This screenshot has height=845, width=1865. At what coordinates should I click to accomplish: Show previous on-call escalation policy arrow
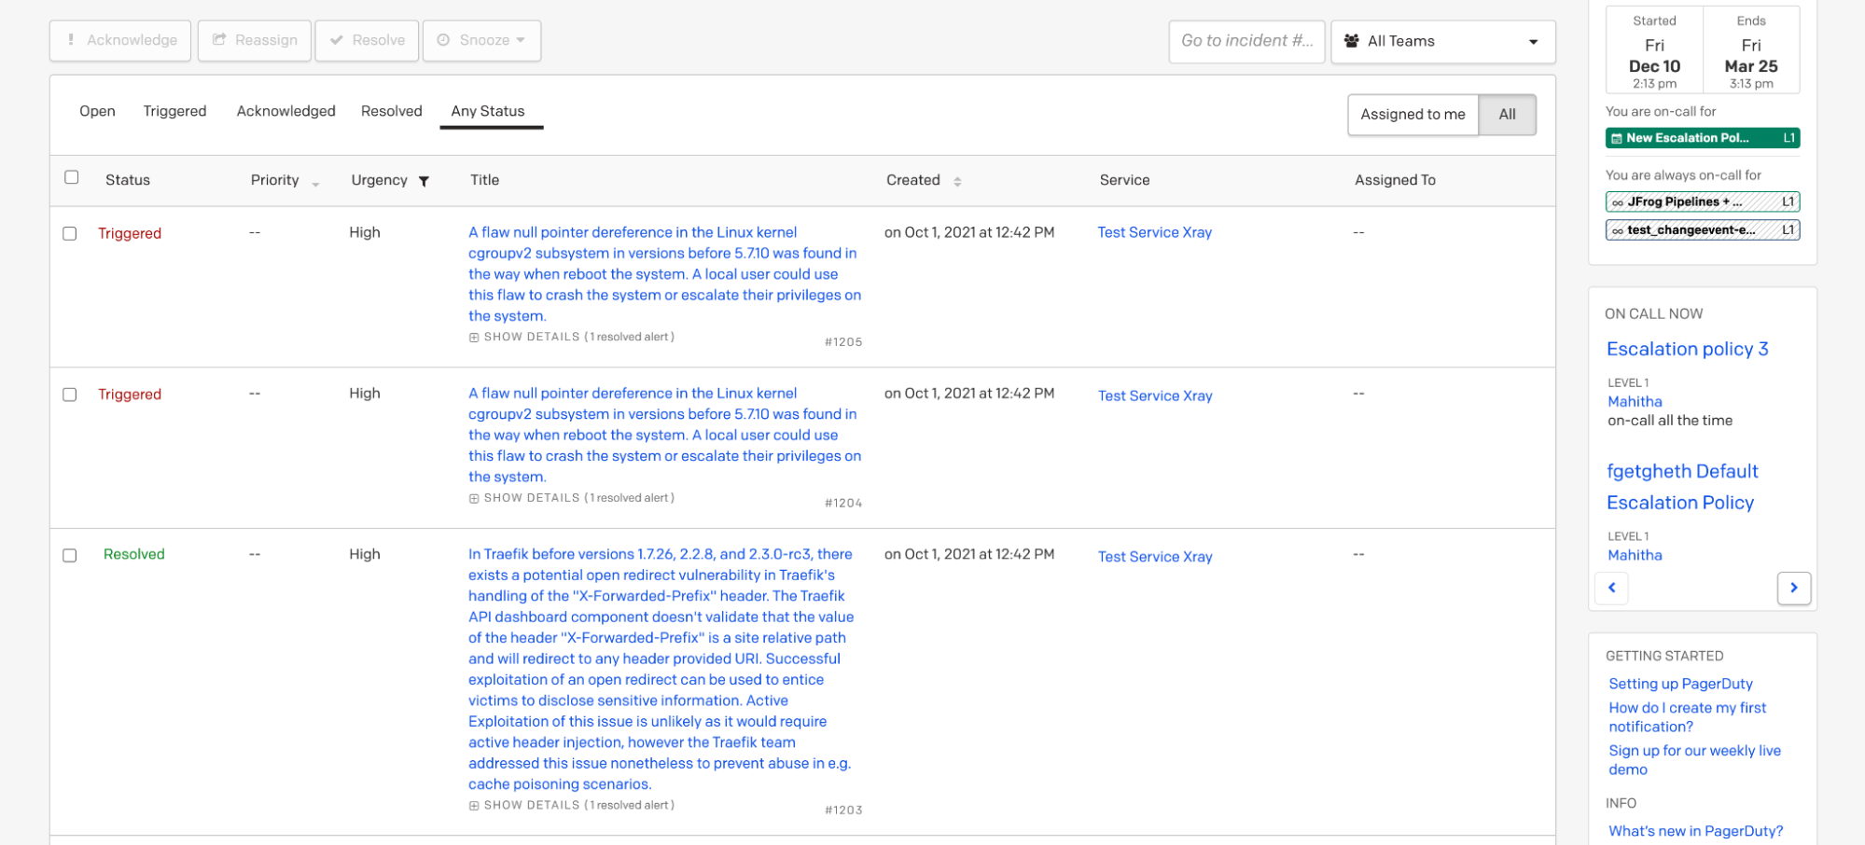click(x=1611, y=588)
